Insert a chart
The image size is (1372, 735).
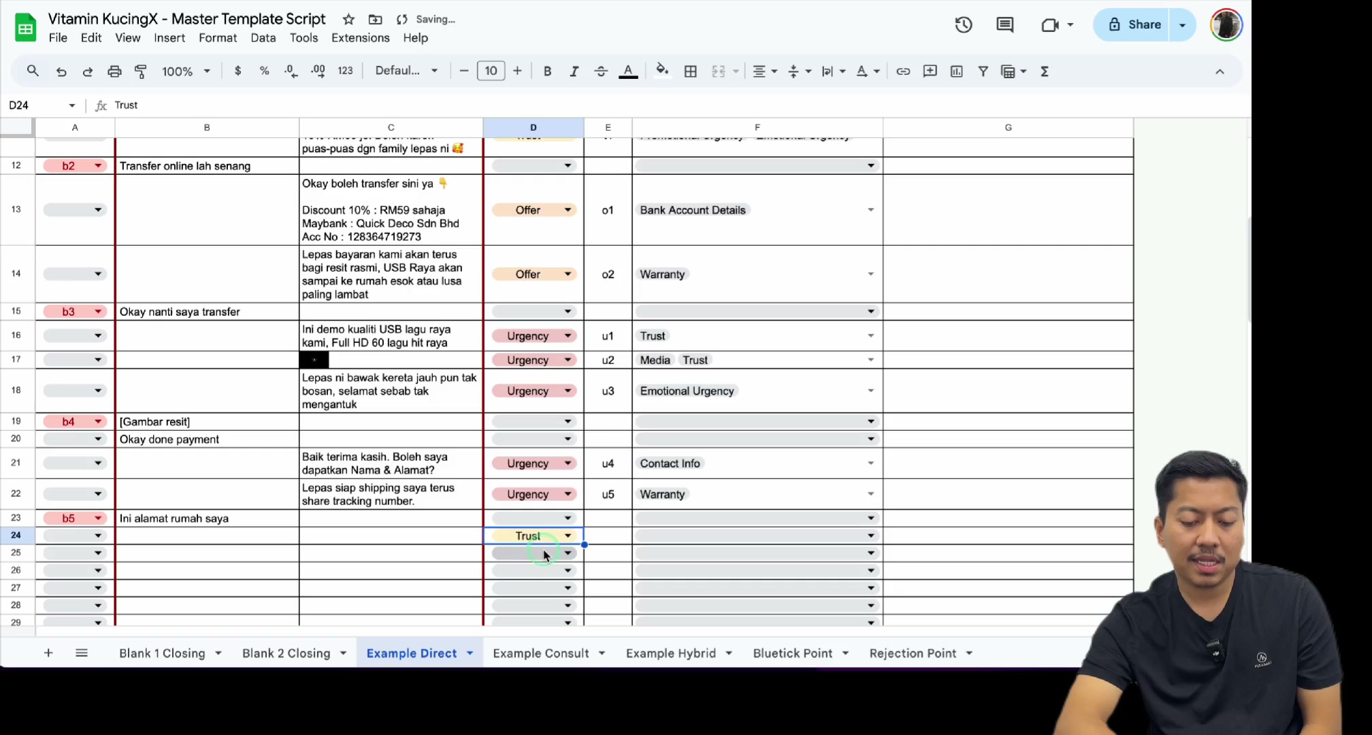click(956, 71)
